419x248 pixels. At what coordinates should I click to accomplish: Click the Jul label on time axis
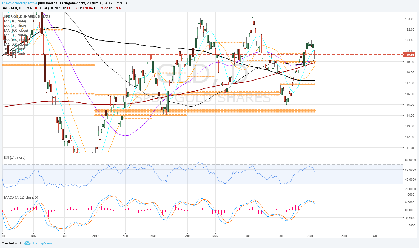281,236
